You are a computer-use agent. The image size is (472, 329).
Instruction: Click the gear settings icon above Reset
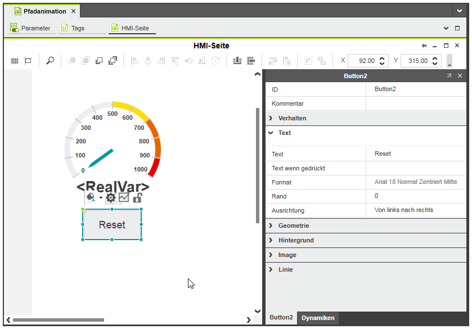[111, 197]
